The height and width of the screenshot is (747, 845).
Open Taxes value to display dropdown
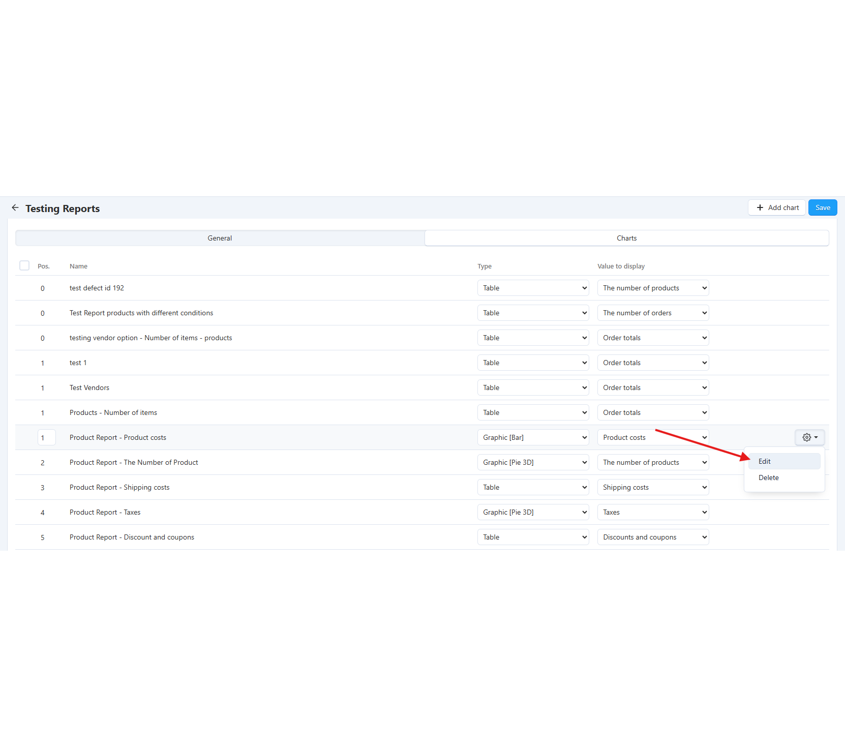click(653, 512)
